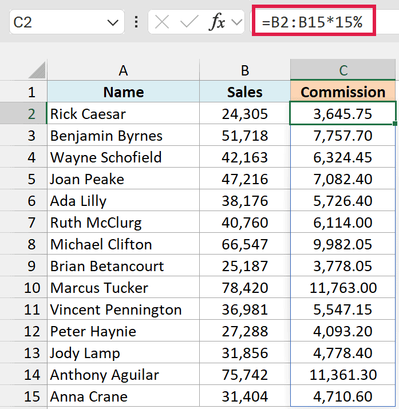The image size is (399, 409).
Task: Select the cell Peter Haynie
Action: [x=123, y=331]
